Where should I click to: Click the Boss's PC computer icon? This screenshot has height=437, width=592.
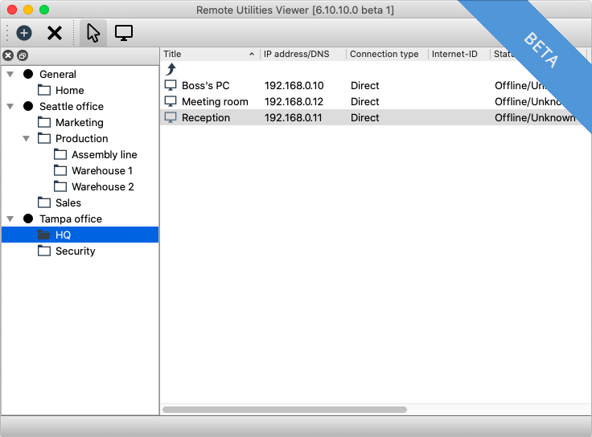point(171,85)
